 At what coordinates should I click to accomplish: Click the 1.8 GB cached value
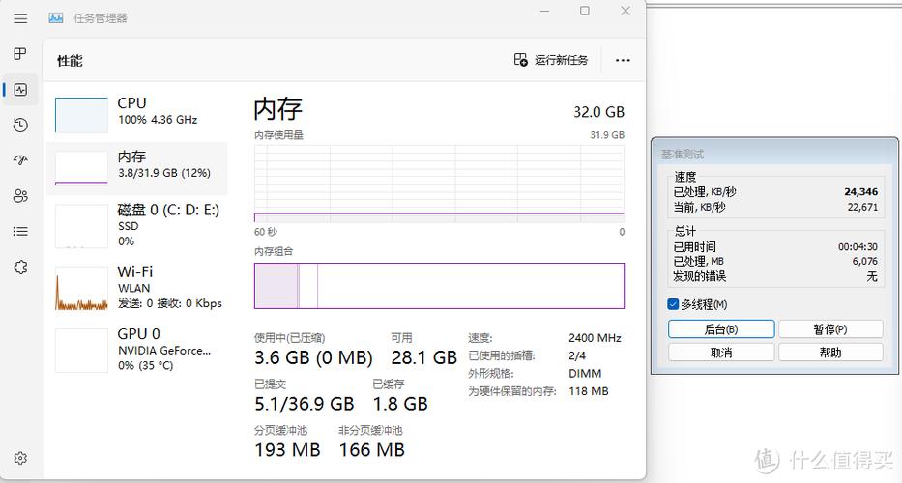pyautogui.click(x=400, y=404)
